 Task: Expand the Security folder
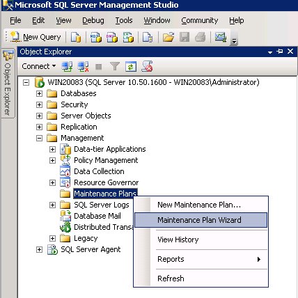39,104
